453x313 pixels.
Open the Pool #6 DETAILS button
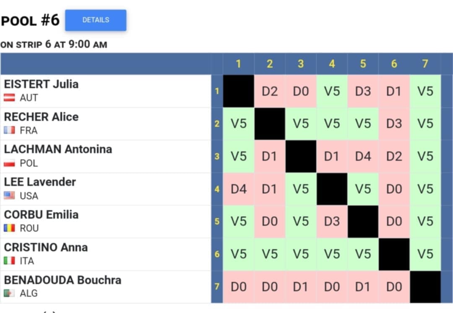coord(96,20)
